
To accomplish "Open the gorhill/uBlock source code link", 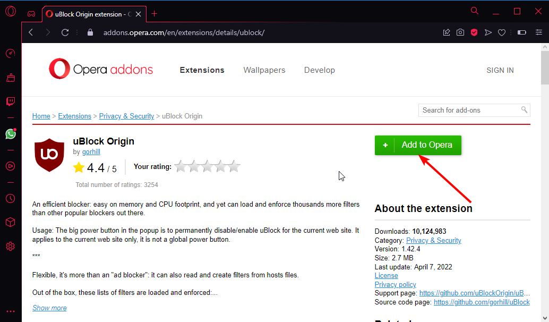I will click(x=482, y=302).
